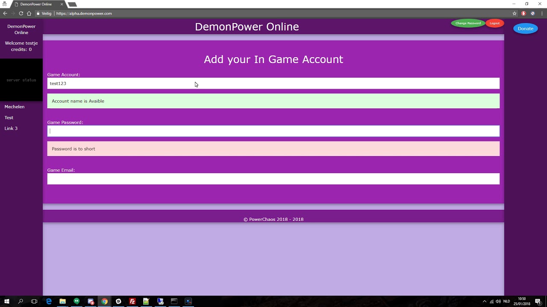Screen dimensions: 547x307
Task: Click the Game Account label
Action: pos(64,75)
